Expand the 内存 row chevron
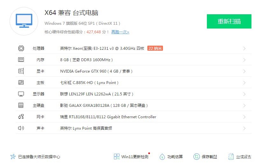Image resolution: width=261 pixels, height=168 pixels. click(x=244, y=60)
